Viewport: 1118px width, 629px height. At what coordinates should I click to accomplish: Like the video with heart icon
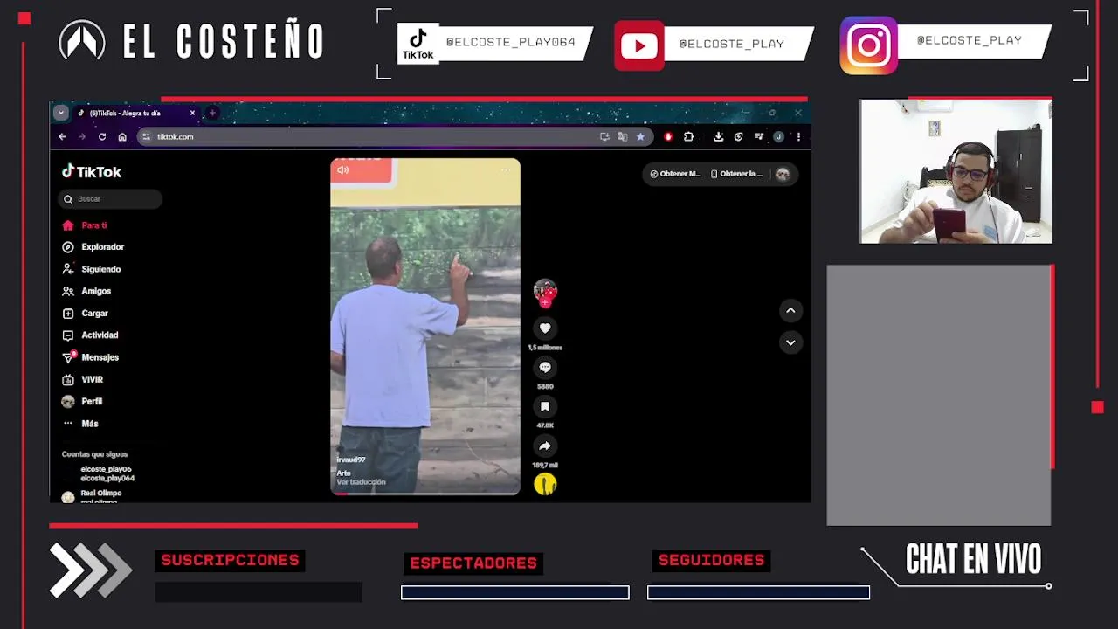click(545, 328)
